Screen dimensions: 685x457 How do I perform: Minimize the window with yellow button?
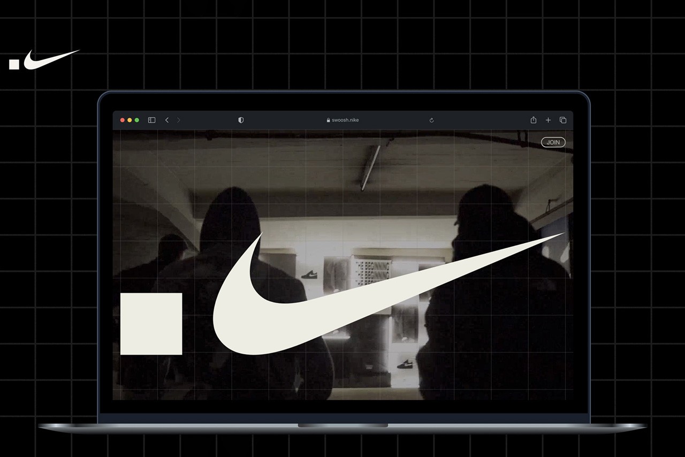click(130, 120)
